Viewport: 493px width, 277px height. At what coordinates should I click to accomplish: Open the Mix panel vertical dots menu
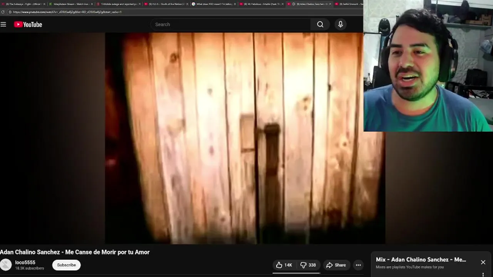pyautogui.click(x=483, y=275)
